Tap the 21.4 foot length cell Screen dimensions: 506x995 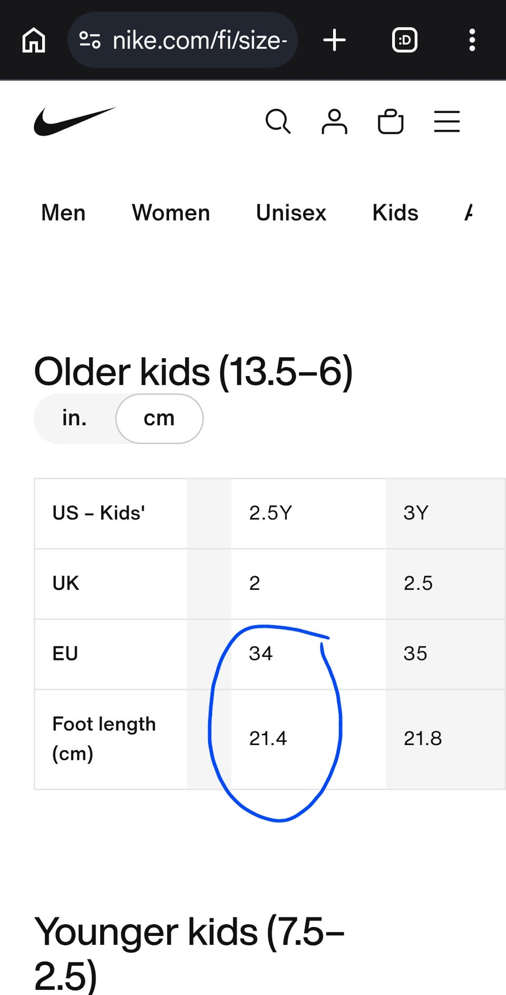click(x=308, y=739)
